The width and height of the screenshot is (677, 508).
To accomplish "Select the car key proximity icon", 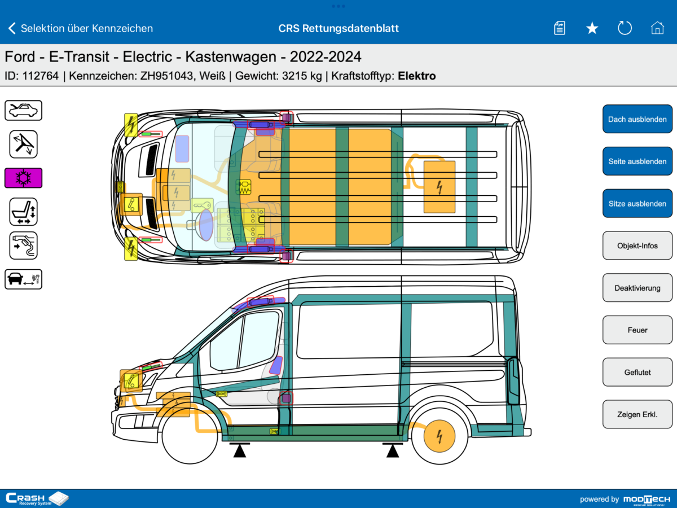I will point(24,279).
